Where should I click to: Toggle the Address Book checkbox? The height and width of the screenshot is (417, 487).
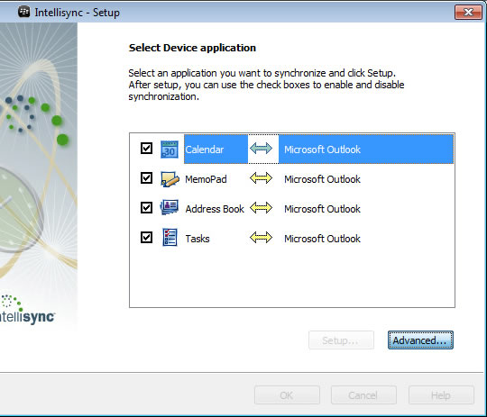point(146,207)
